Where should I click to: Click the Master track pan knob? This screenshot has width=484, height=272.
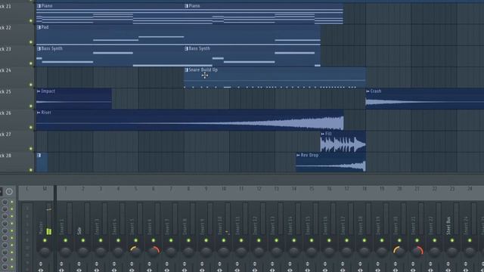(x=45, y=252)
